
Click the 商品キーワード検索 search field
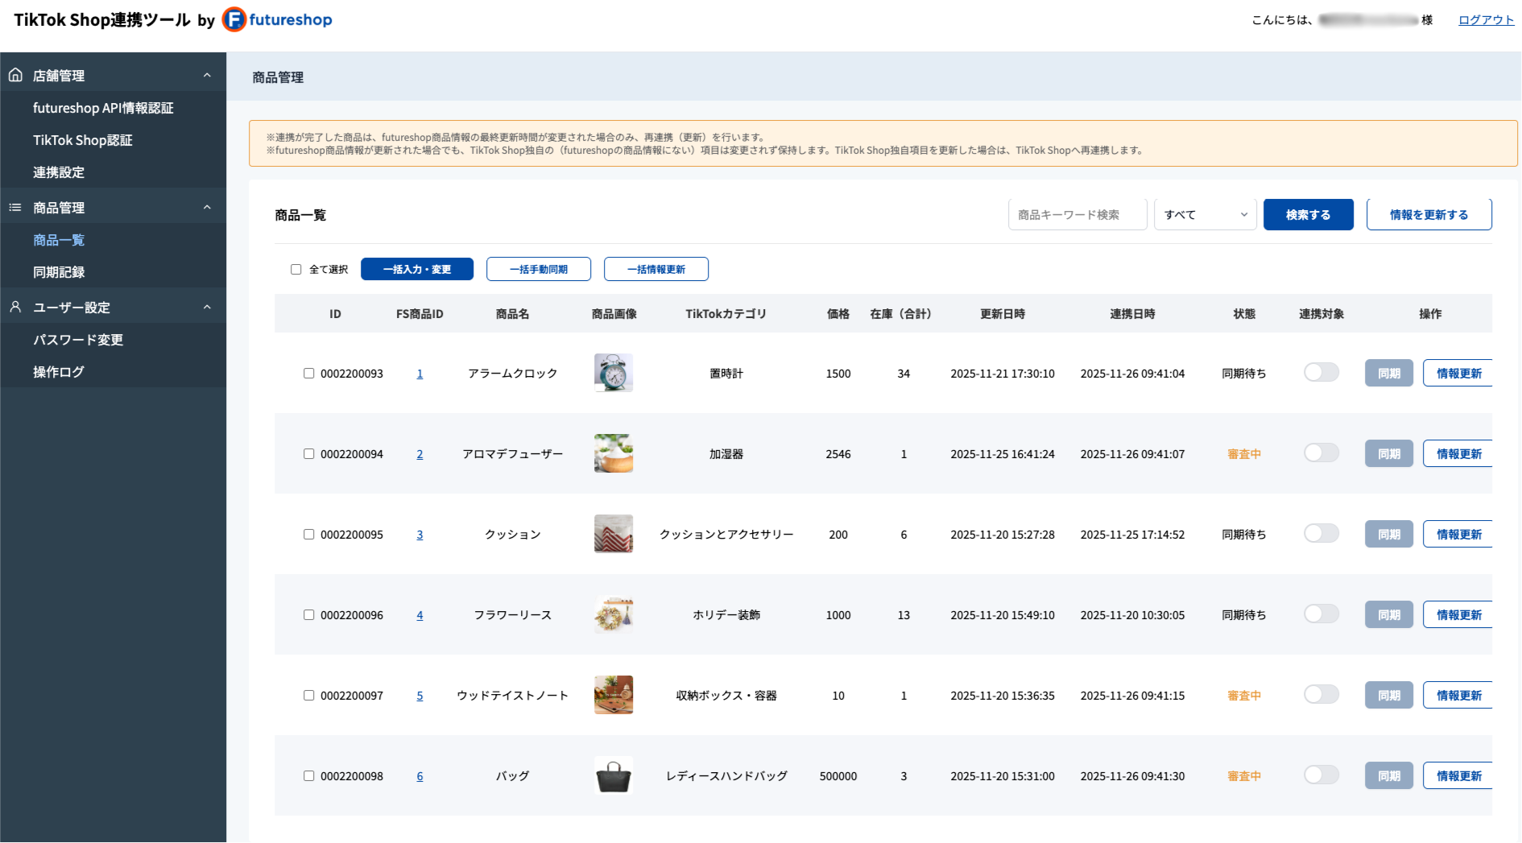coord(1077,214)
